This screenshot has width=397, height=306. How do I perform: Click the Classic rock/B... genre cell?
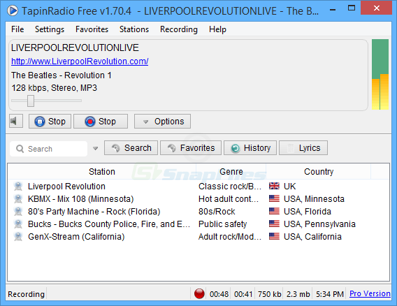[x=230, y=187]
